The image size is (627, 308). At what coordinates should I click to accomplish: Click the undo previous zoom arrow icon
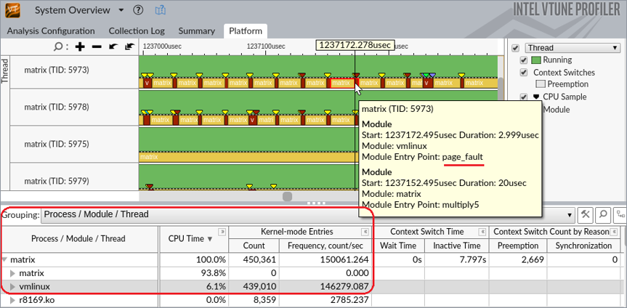tap(113, 46)
